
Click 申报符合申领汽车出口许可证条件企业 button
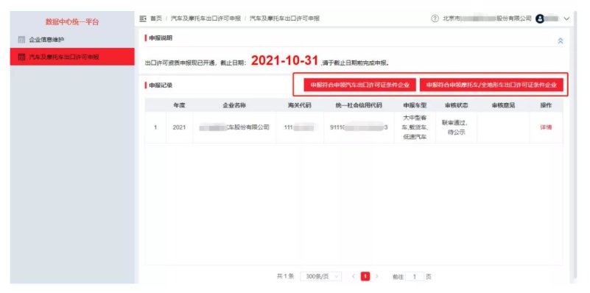pos(360,85)
